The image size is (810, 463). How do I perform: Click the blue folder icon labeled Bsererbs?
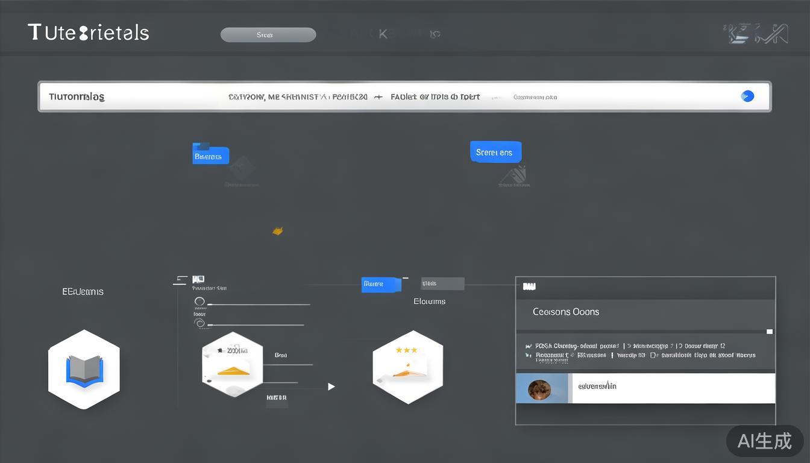[210, 154]
